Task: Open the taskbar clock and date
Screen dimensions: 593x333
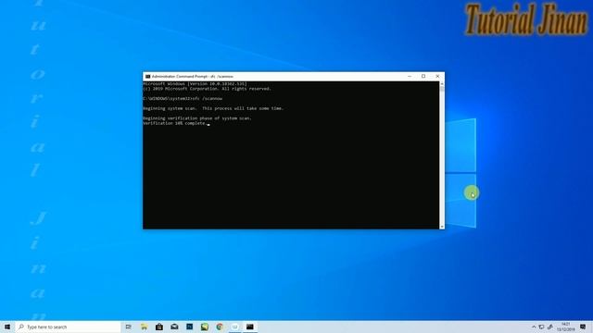Action: coord(566,327)
